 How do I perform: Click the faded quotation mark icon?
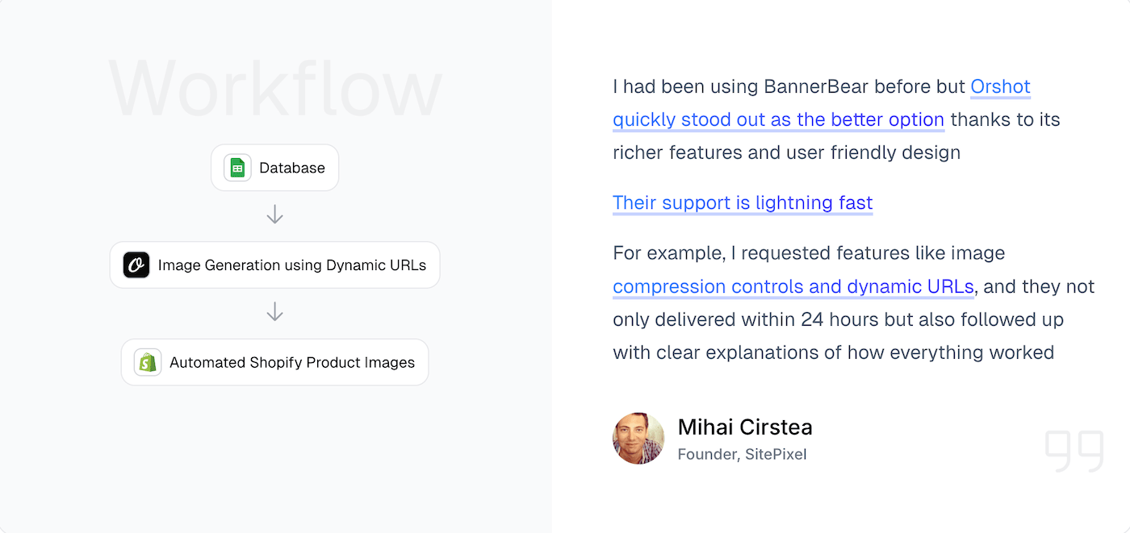point(1074,451)
